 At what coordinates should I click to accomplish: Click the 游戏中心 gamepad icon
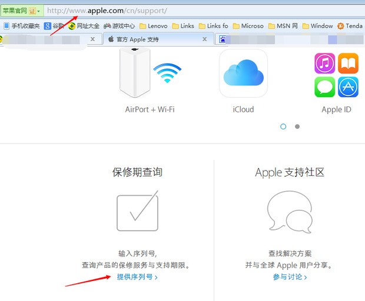pyautogui.click(x=107, y=26)
